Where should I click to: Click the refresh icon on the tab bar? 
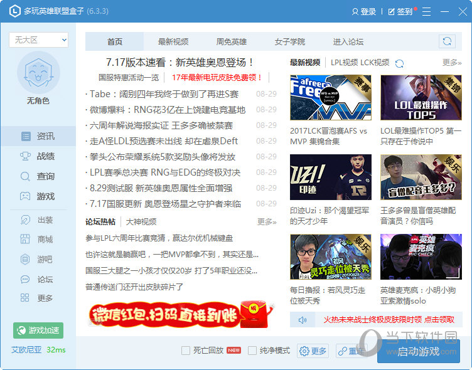coord(447,41)
